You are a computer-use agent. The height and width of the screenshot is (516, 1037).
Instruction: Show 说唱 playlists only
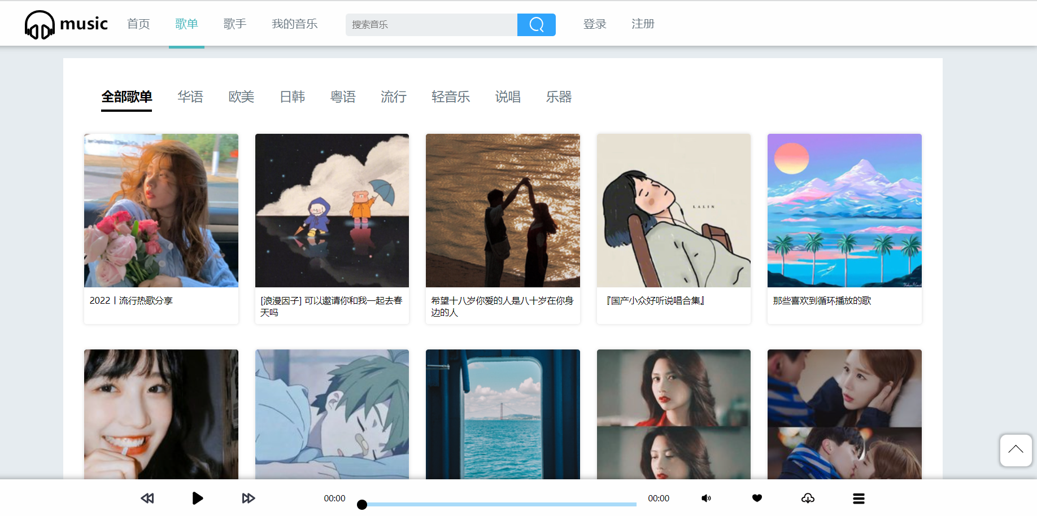[x=507, y=97]
